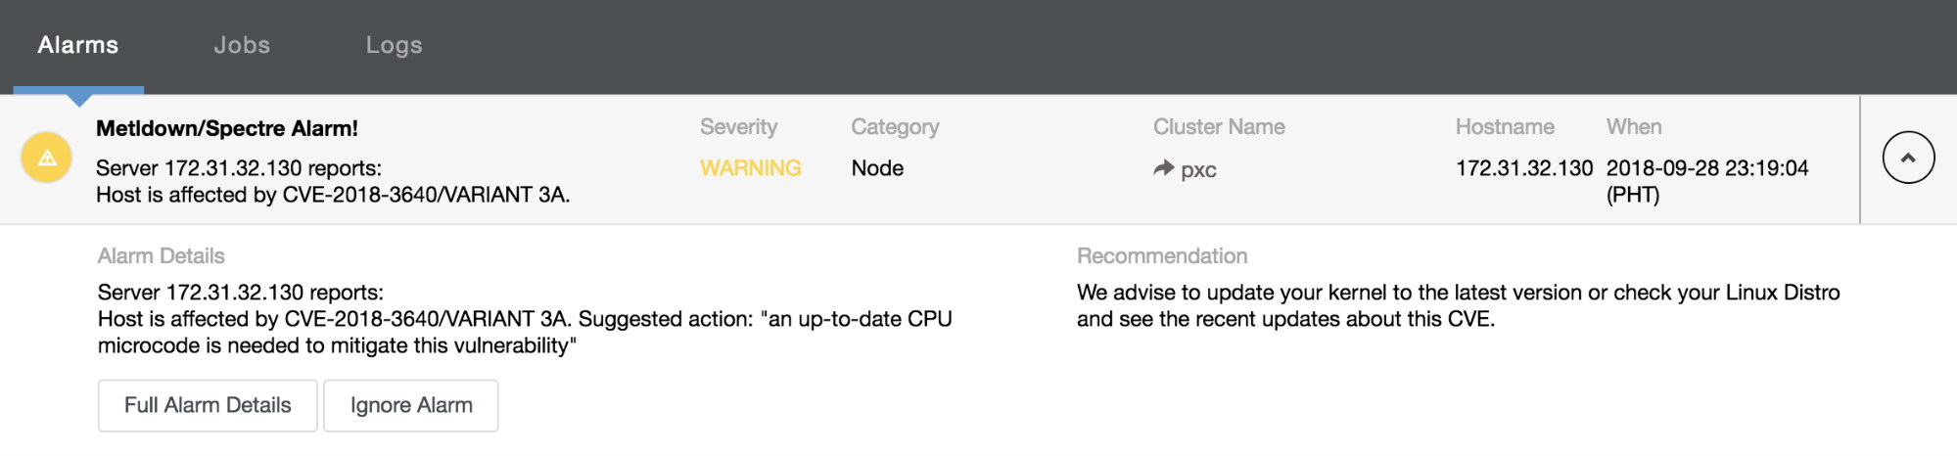Viewport: 1957px width, 456px height.
Task: Click the Alarm Details heading
Action: coord(162,256)
